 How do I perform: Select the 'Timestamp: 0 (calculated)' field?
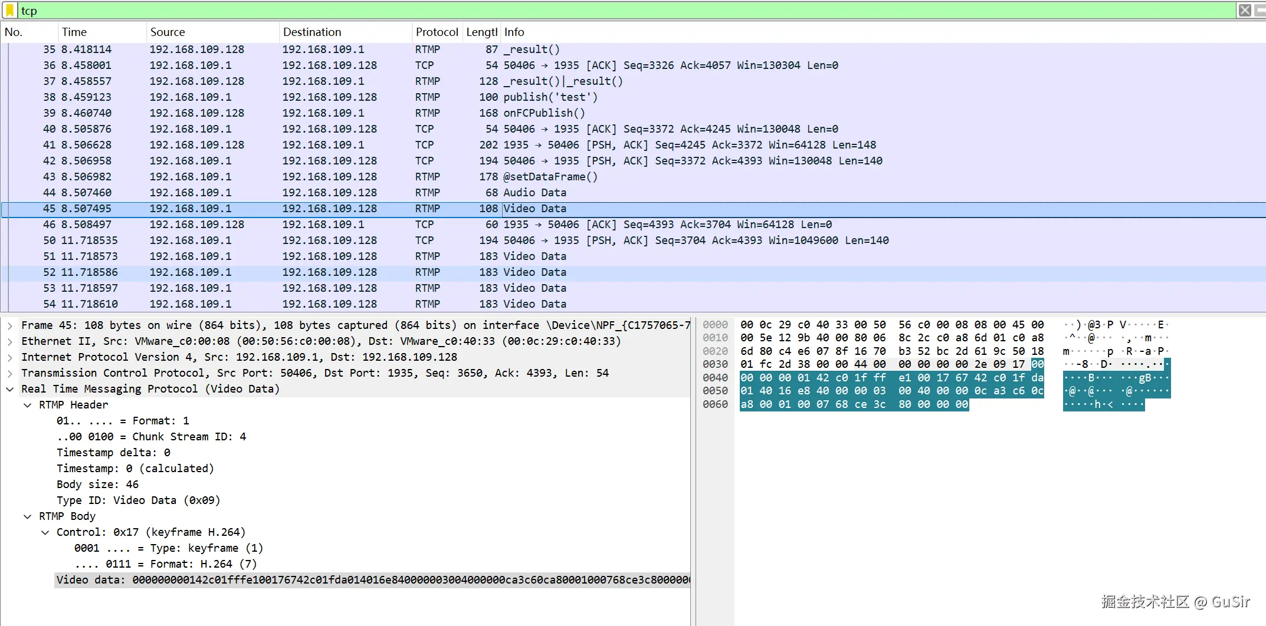pos(135,469)
